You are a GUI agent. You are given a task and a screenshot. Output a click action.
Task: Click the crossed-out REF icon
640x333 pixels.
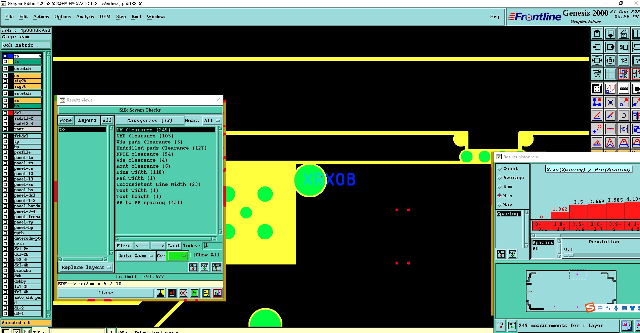[183, 293]
